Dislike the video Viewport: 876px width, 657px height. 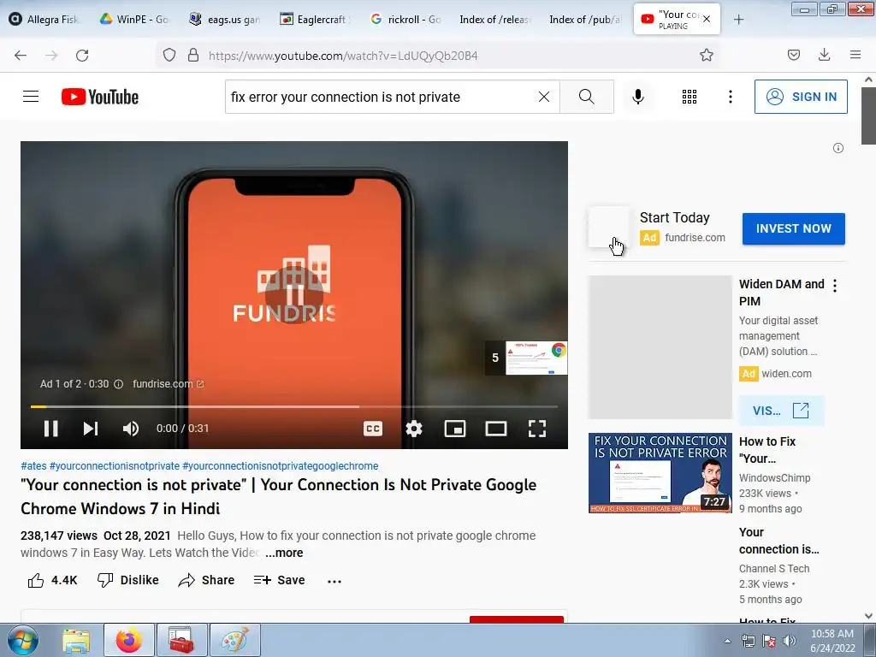coord(128,581)
